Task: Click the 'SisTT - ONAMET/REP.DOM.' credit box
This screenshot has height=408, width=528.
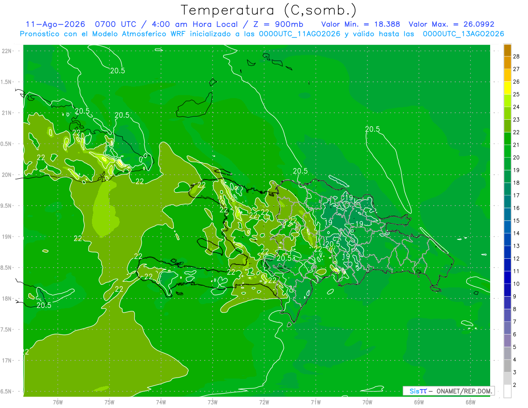Action: [449, 391]
